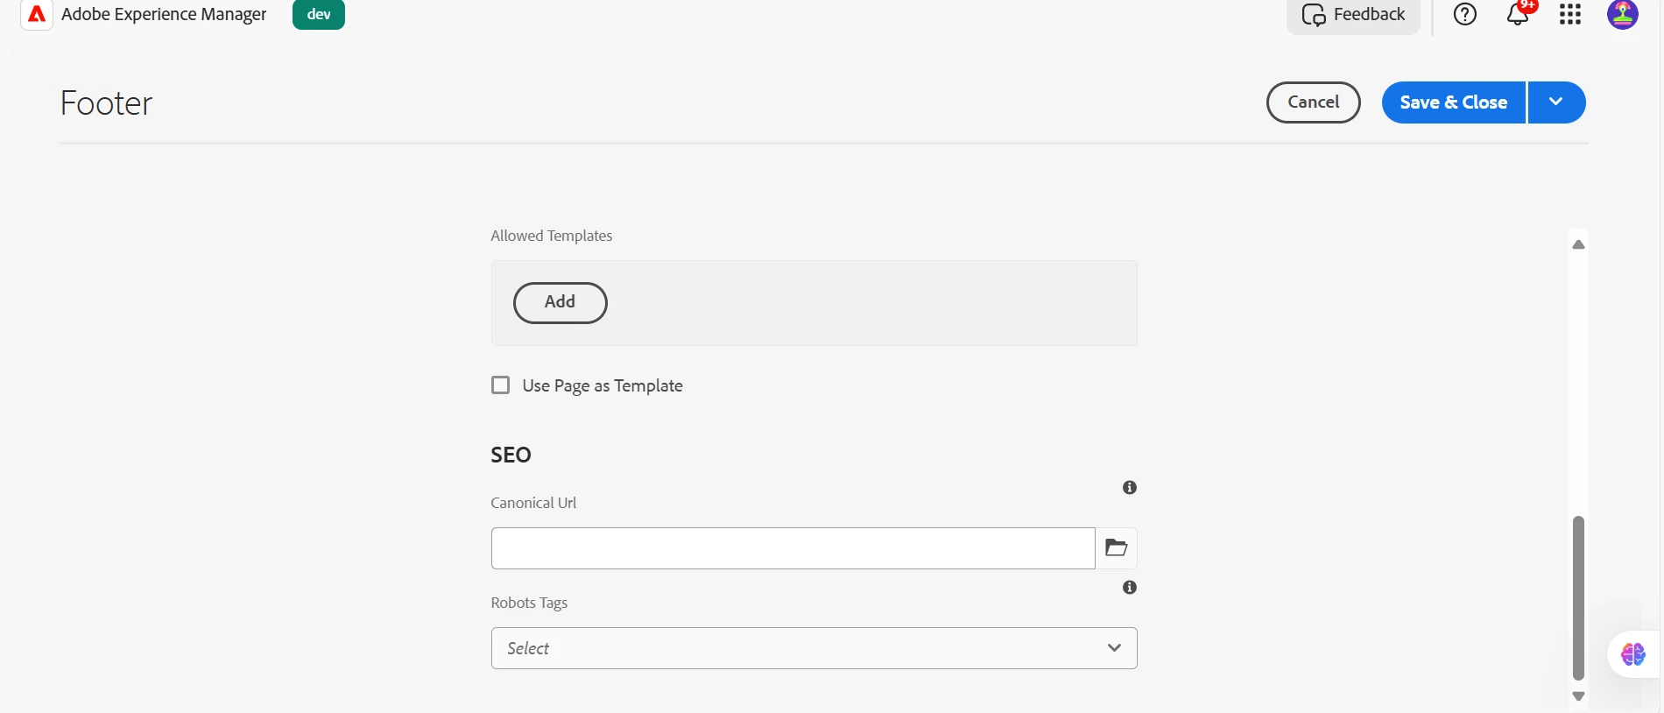Add an allowed template
Screen dimensions: 1664x713
pos(560,302)
